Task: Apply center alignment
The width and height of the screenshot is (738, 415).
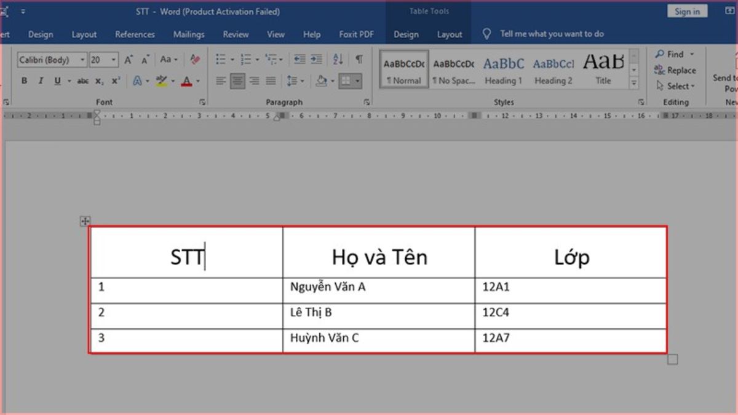Action: (x=237, y=81)
